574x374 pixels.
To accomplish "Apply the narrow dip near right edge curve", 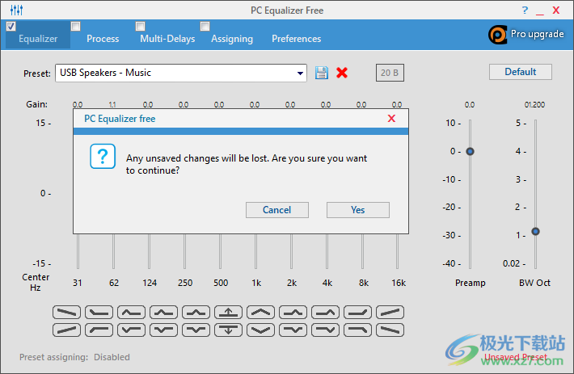I will click(326, 330).
